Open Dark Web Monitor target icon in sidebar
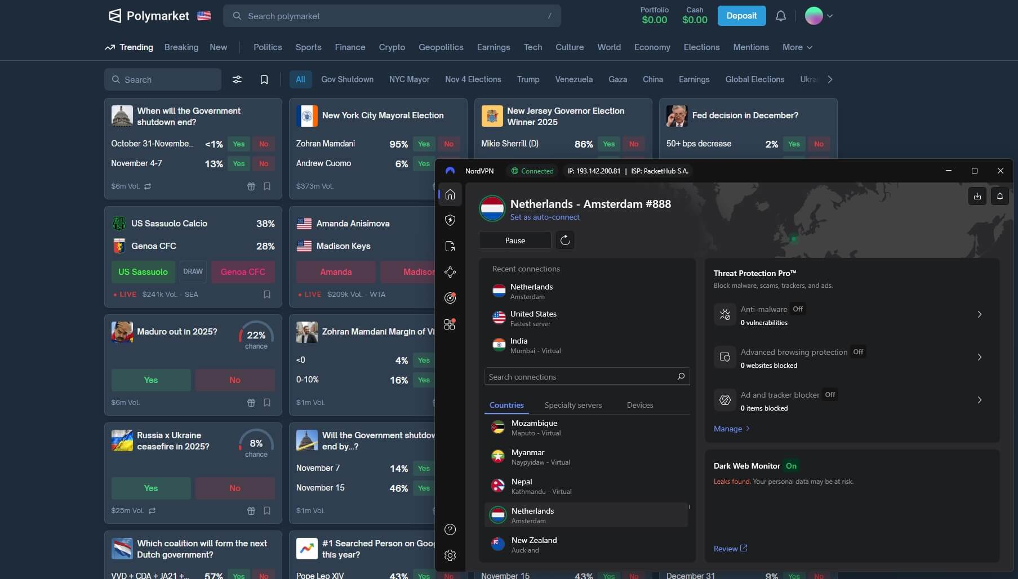1018x579 pixels. click(x=450, y=298)
